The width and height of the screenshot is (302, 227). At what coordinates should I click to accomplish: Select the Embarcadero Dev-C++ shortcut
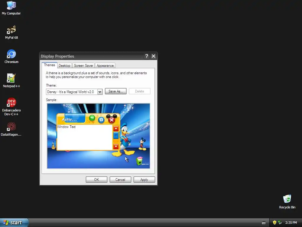pyautogui.click(x=12, y=107)
